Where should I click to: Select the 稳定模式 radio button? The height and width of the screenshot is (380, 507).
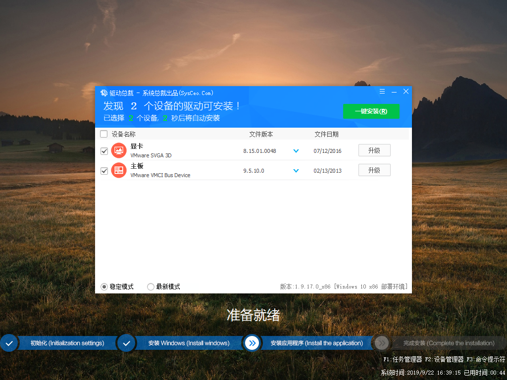104,286
